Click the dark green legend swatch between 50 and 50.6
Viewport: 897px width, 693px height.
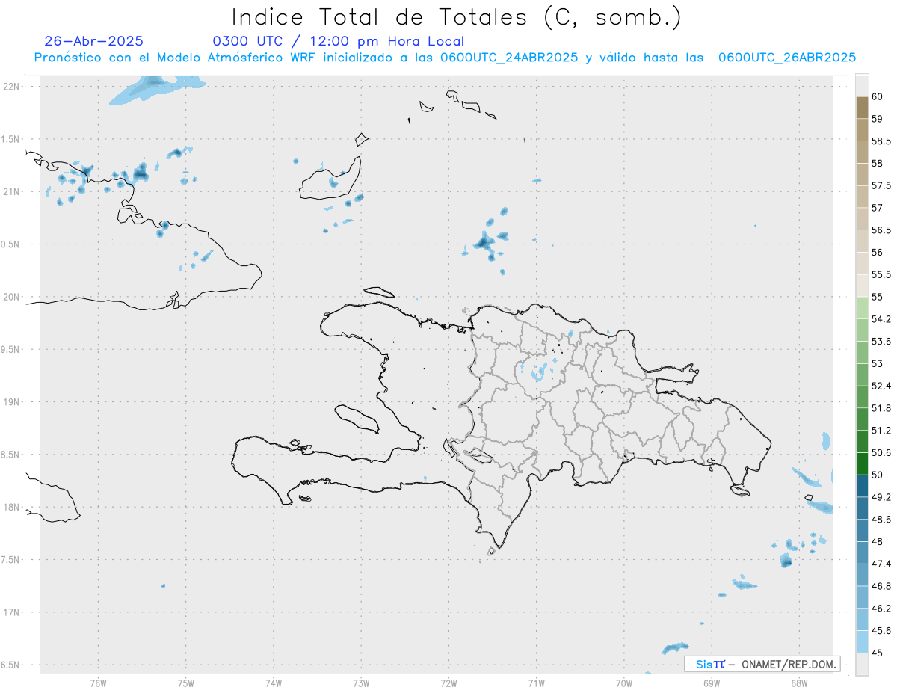pos(862,463)
